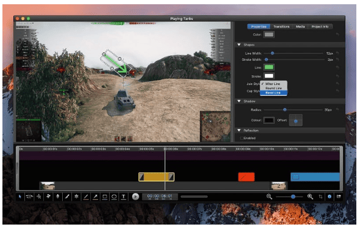Zoom out the timeline with magnifier minus
The image size is (360, 227).
click(269, 197)
